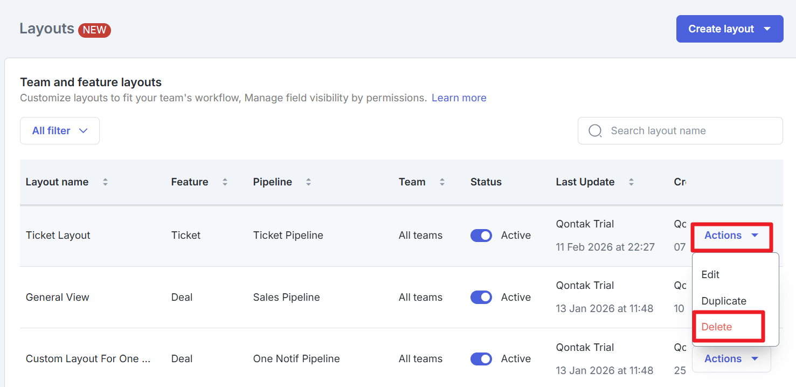Select Delete from the Actions menu
This screenshot has height=387, width=796.
pyautogui.click(x=717, y=327)
